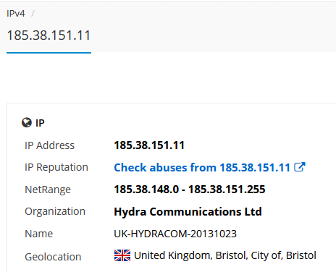The height and width of the screenshot is (272, 336).
Task: Click the external link icon after abuse check
Action: pos(300,167)
